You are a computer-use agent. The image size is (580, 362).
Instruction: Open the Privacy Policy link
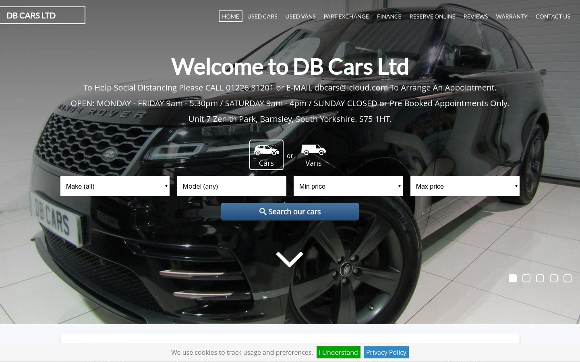pyautogui.click(x=386, y=352)
